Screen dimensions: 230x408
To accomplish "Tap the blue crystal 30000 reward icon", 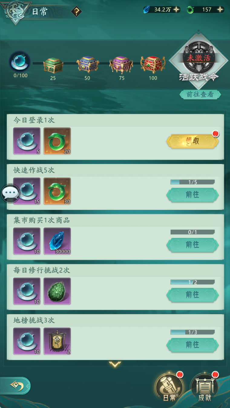I will tap(57, 241).
